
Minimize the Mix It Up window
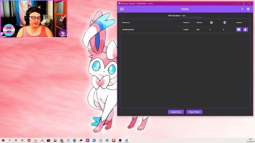tap(238, 4)
